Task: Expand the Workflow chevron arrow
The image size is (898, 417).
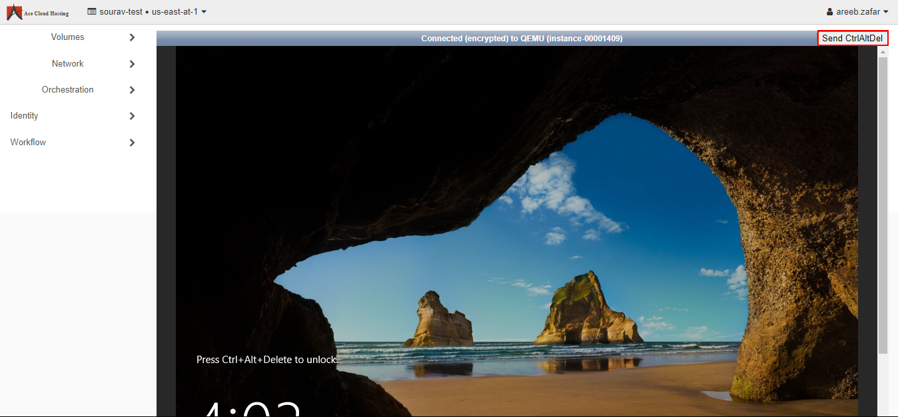Action: coord(132,143)
